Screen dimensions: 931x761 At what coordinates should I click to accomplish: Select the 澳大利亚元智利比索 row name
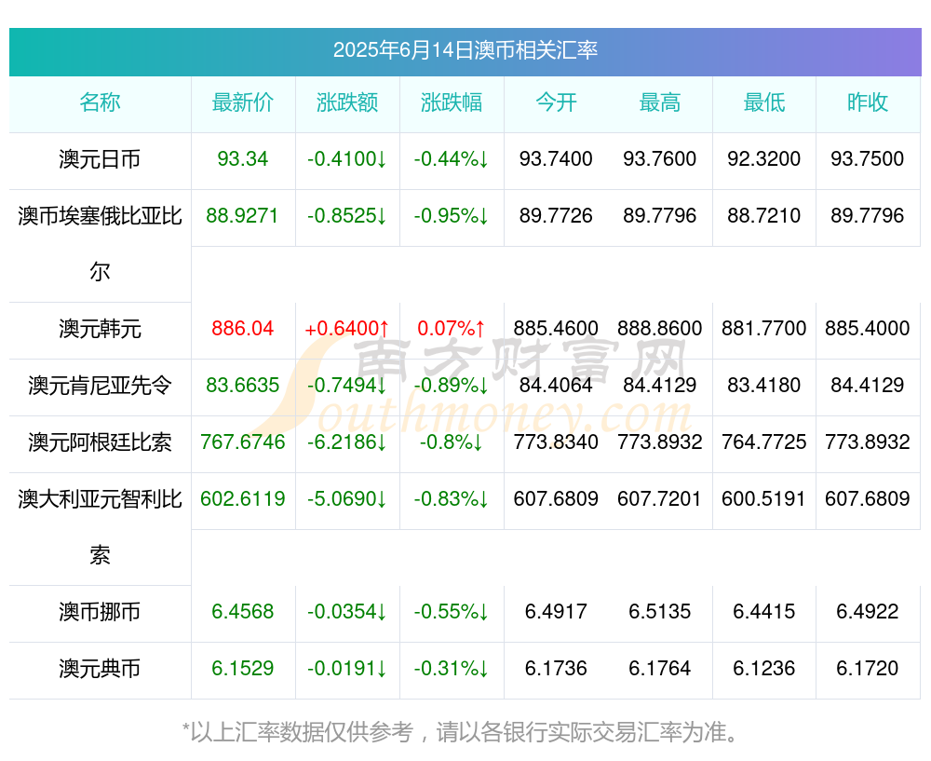pos(100,527)
